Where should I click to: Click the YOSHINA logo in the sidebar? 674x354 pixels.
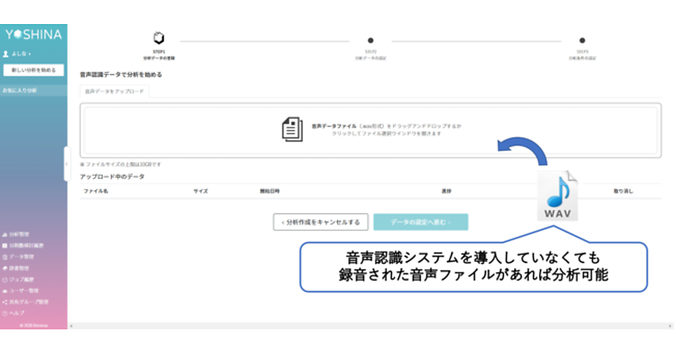(34, 35)
